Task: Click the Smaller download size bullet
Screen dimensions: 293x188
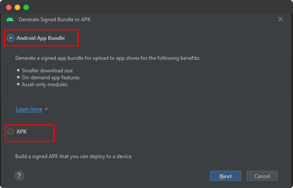Action: [x=48, y=71]
